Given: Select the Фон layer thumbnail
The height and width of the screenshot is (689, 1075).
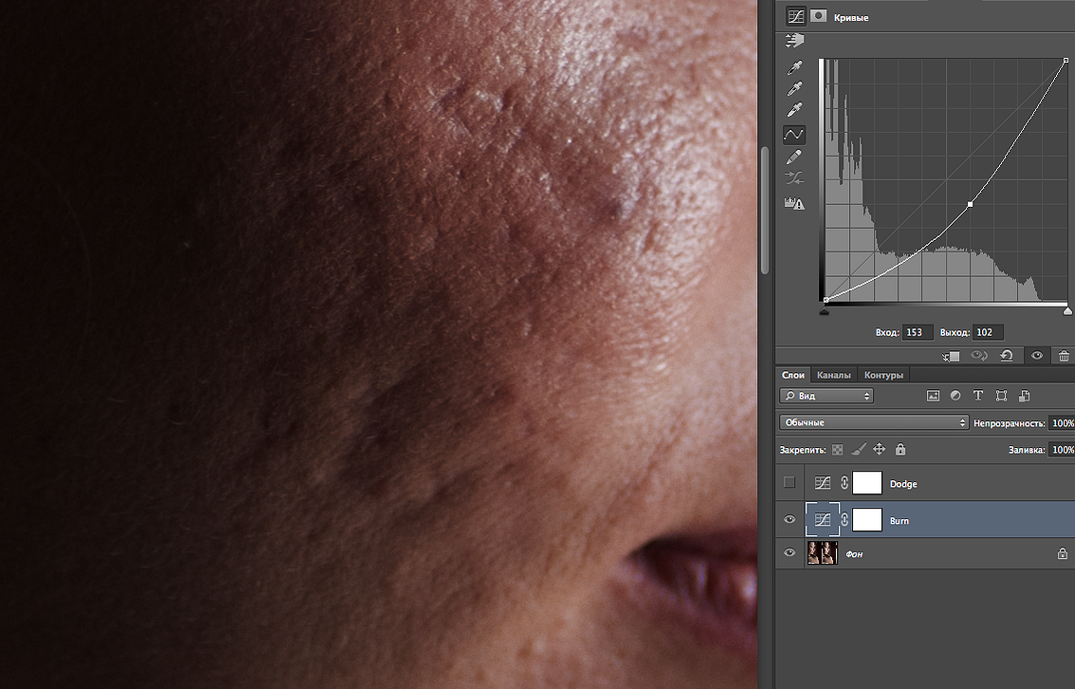Looking at the screenshot, I should [822, 553].
